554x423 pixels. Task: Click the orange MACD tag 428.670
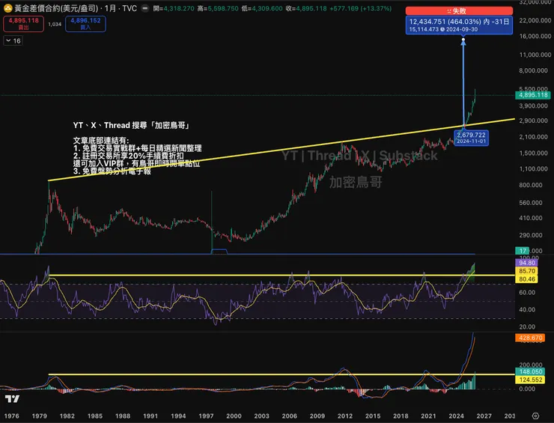click(x=530, y=338)
